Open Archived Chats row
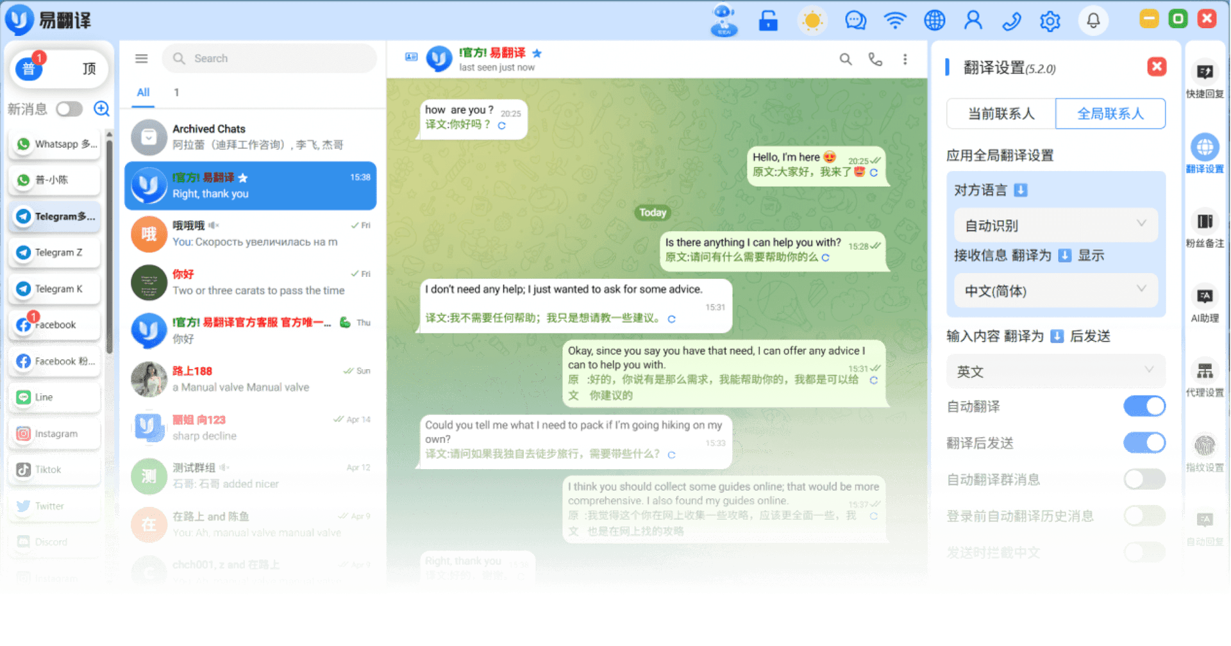The height and width of the screenshot is (646, 1231). coord(251,137)
